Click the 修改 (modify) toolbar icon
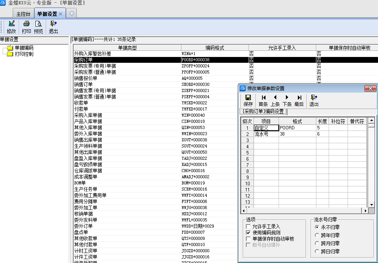The height and width of the screenshot is (263, 378). 11,23
